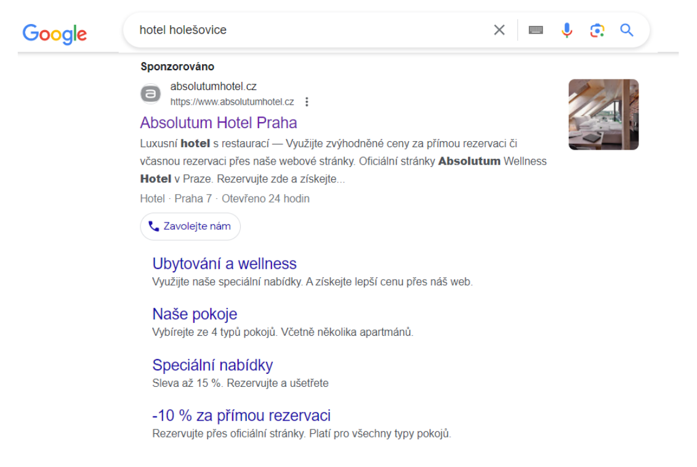Click the Google logo

pyautogui.click(x=54, y=33)
